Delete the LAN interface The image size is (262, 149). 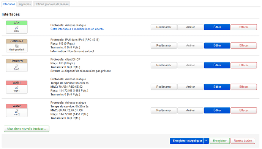(244, 27)
